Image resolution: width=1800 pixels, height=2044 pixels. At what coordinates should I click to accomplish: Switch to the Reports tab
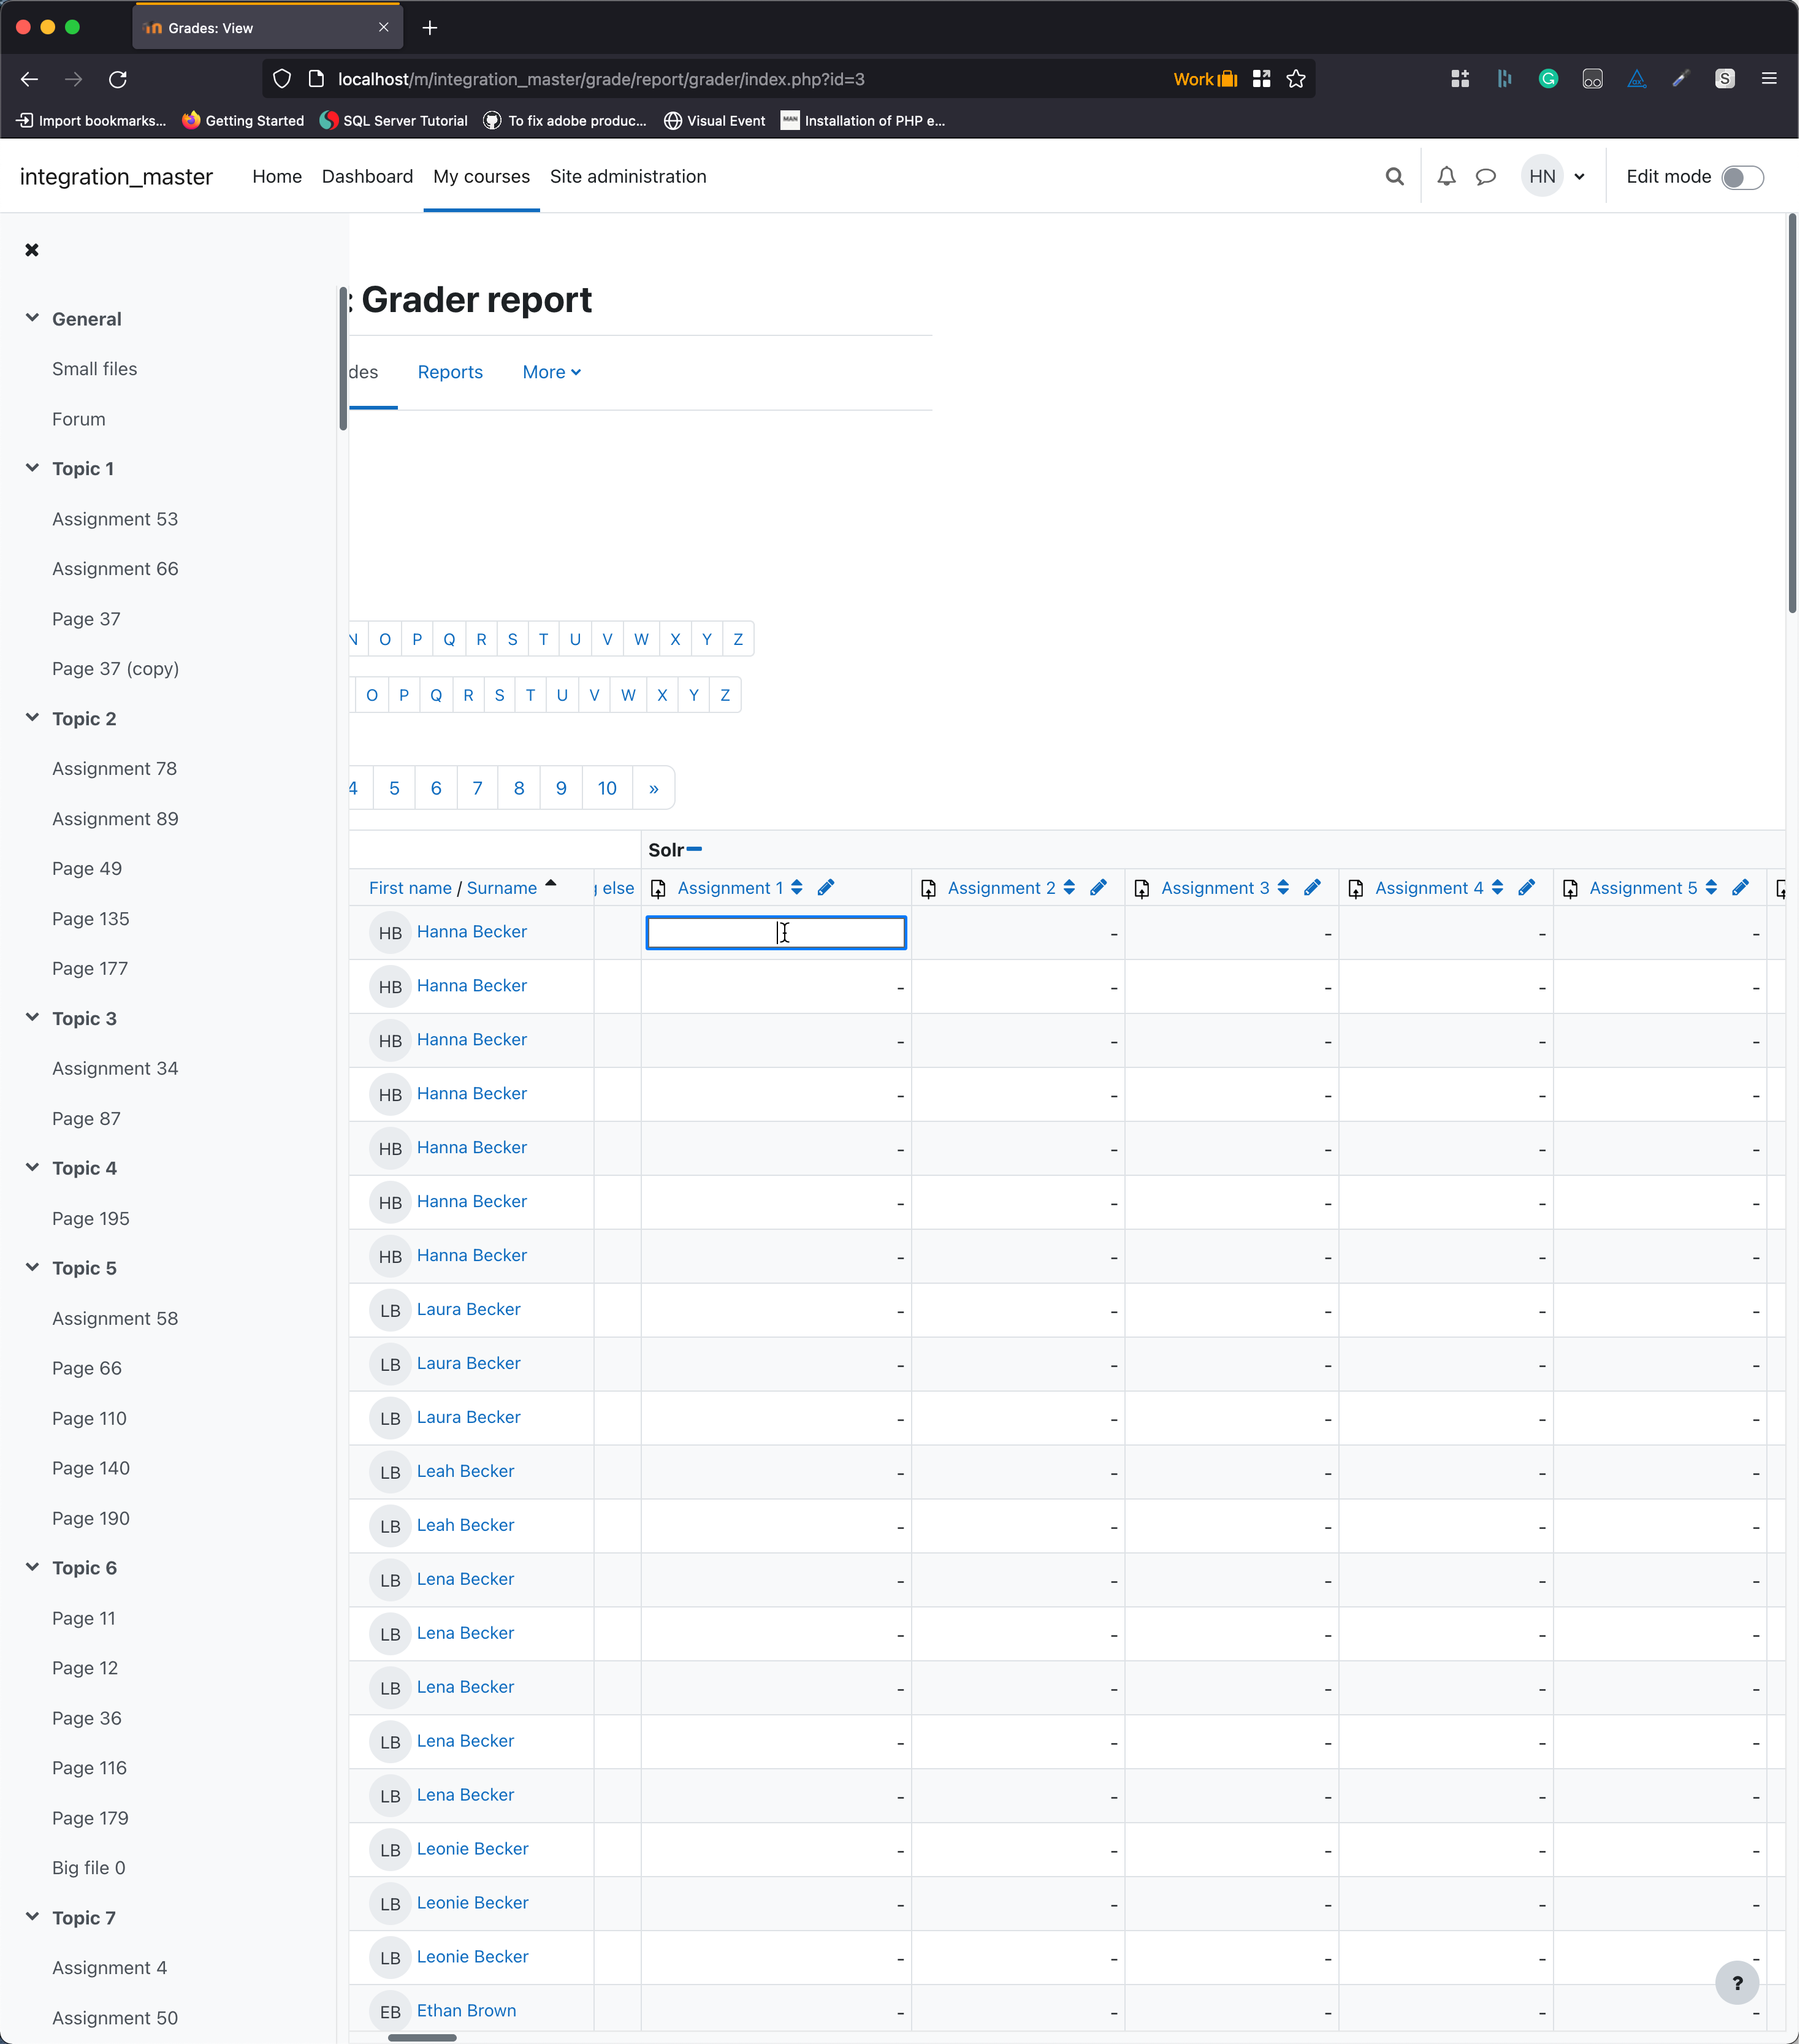point(450,372)
